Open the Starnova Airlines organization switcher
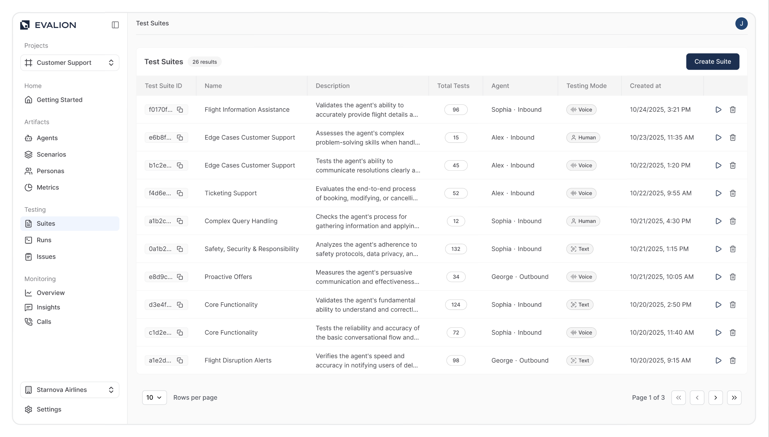Screen dimensions: 769x437 point(69,390)
